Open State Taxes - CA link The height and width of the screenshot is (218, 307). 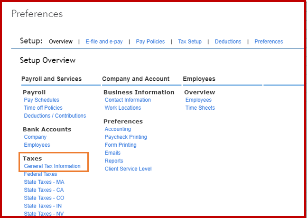(44, 190)
